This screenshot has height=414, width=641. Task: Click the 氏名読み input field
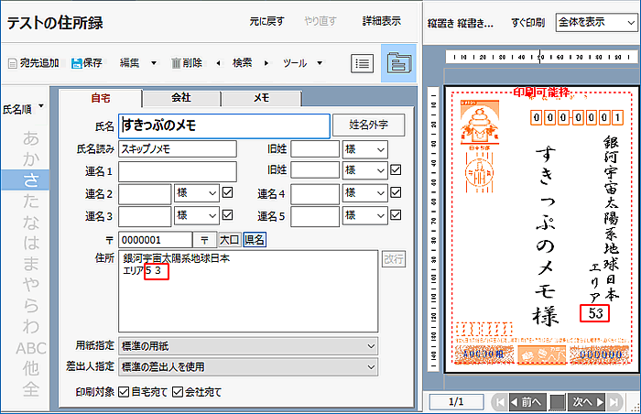click(x=178, y=148)
